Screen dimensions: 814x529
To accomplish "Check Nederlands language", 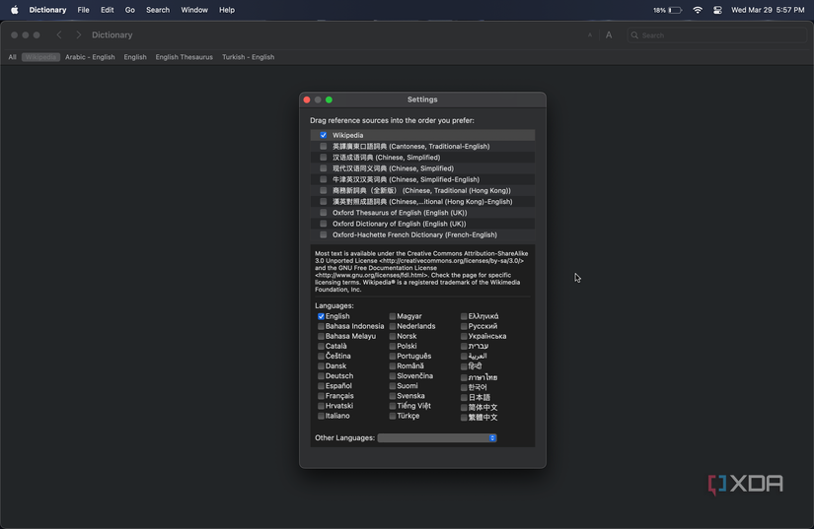I will point(393,326).
